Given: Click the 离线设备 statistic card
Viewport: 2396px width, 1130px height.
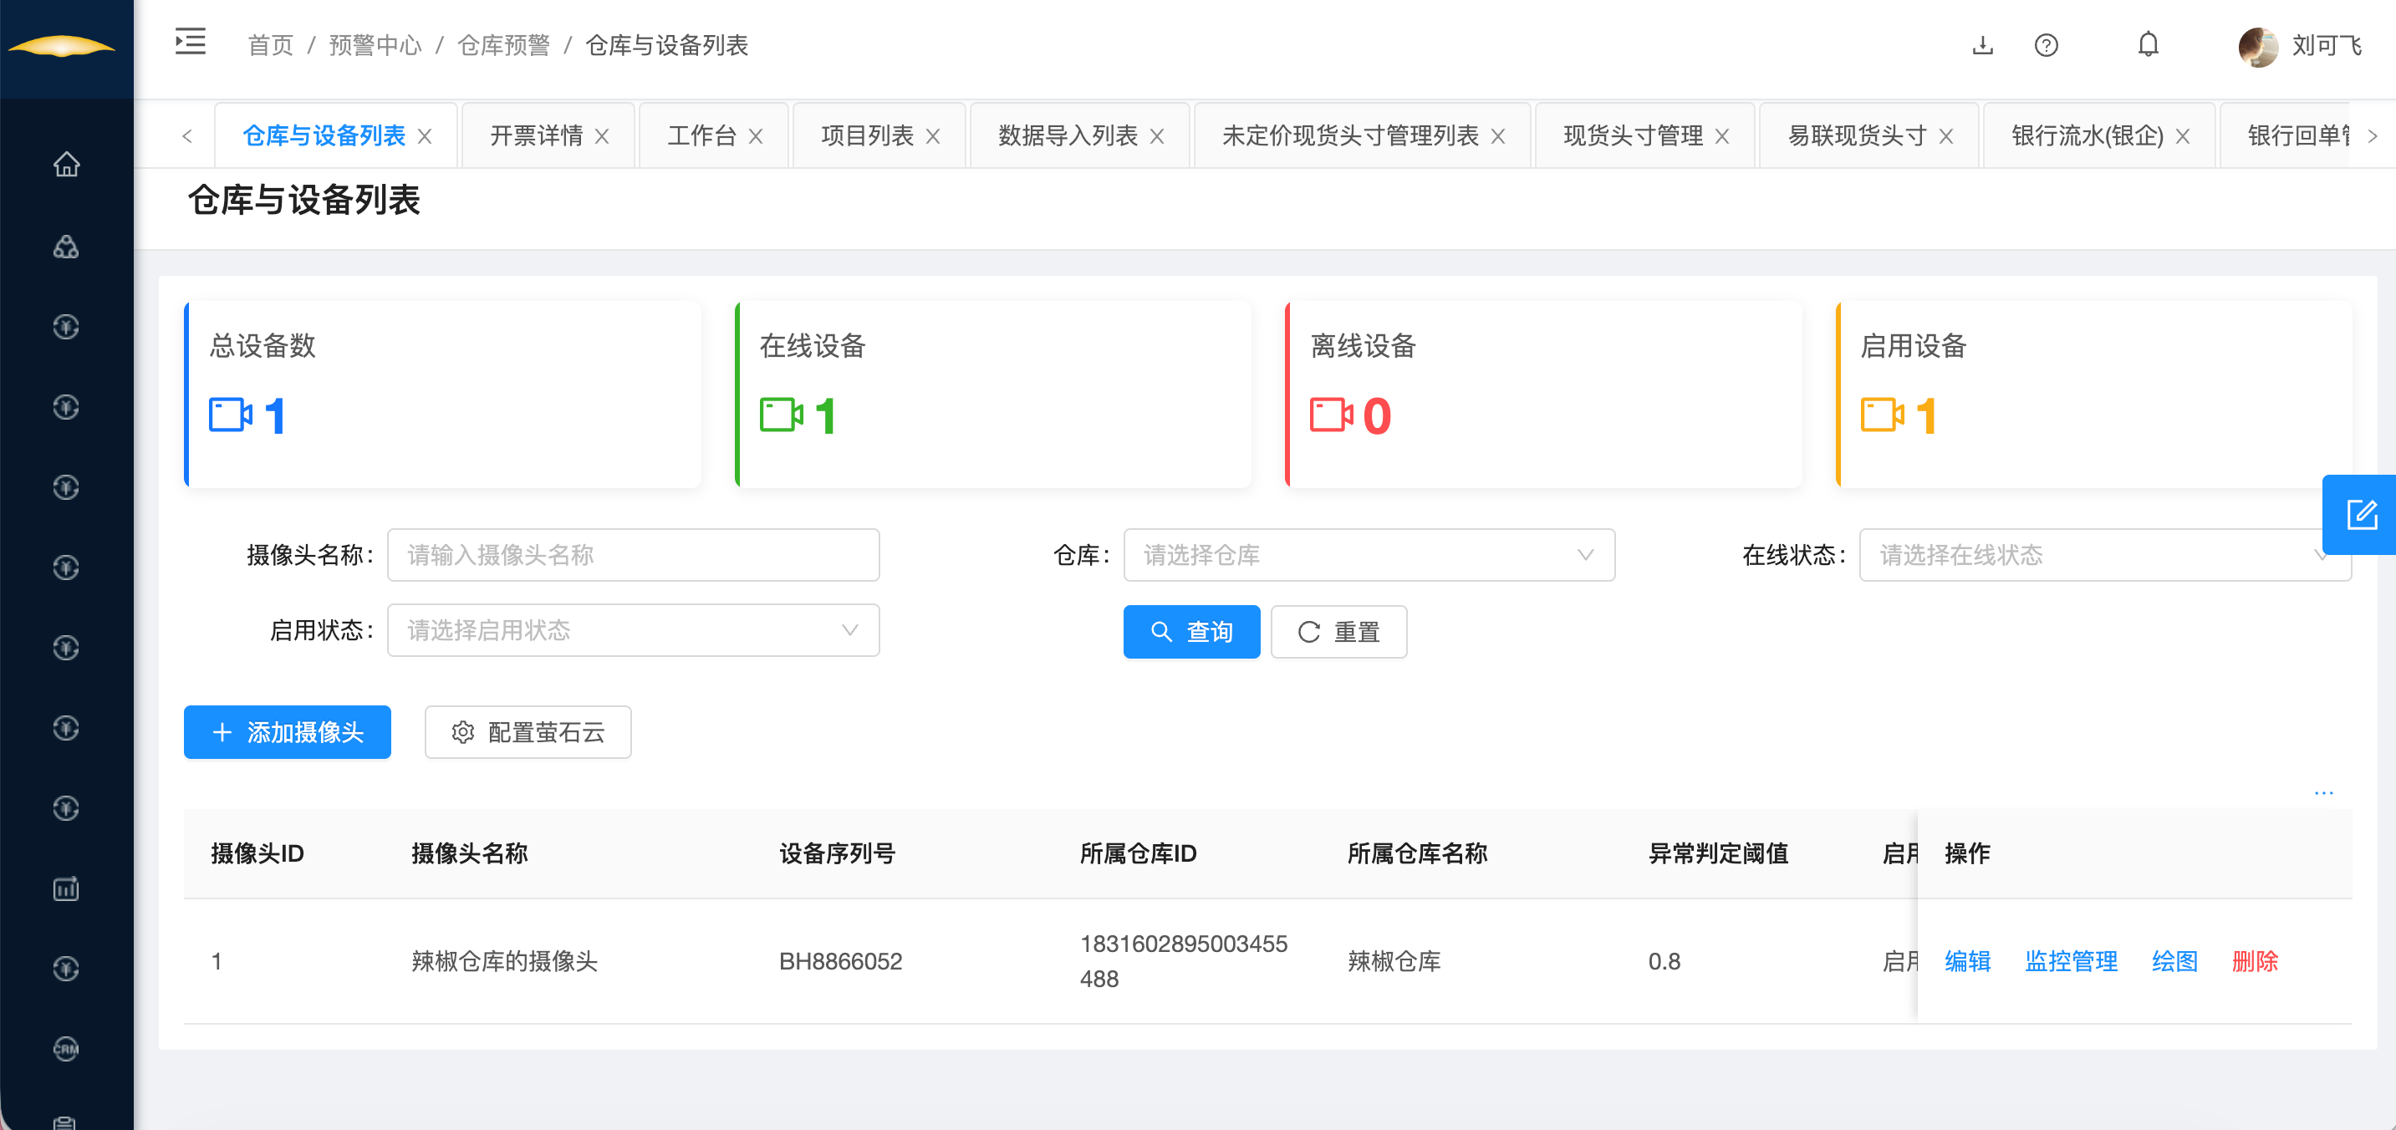Looking at the screenshot, I should click(1543, 394).
